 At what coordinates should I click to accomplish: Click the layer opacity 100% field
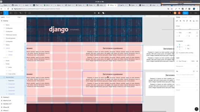pyautogui.click(x=193, y=61)
